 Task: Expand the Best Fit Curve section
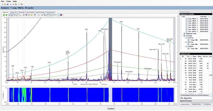(196, 101)
